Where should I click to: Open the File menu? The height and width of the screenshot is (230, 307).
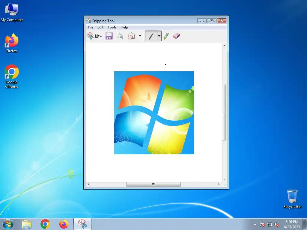tap(91, 27)
